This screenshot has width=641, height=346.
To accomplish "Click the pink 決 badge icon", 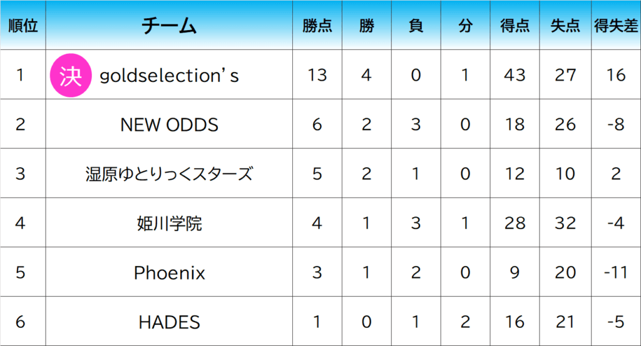I will [70, 75].
